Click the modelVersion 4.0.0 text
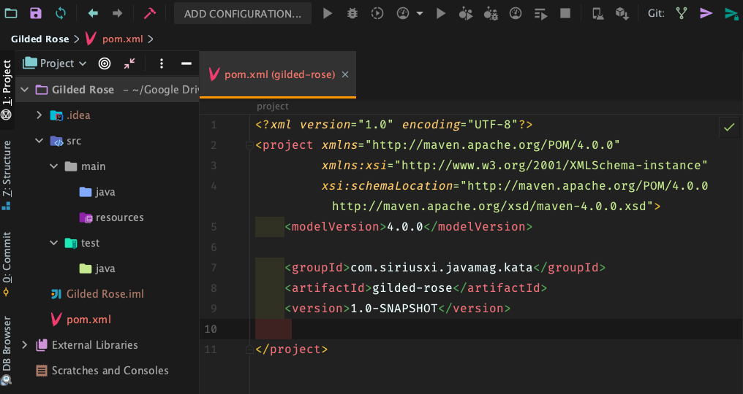The image size is (743, 394). (405, 227)
